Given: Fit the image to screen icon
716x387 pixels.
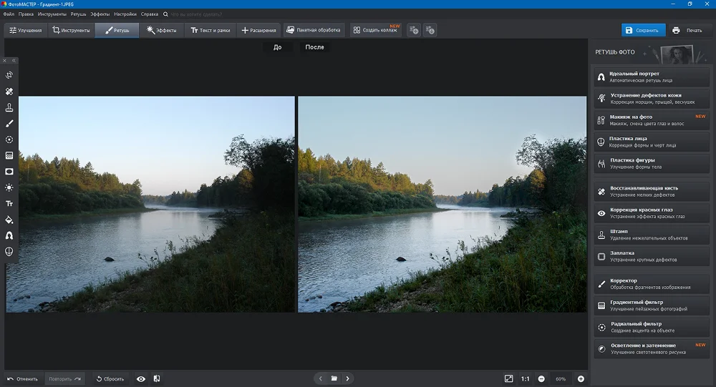Looking at the screenshot, I should point(508,379).
